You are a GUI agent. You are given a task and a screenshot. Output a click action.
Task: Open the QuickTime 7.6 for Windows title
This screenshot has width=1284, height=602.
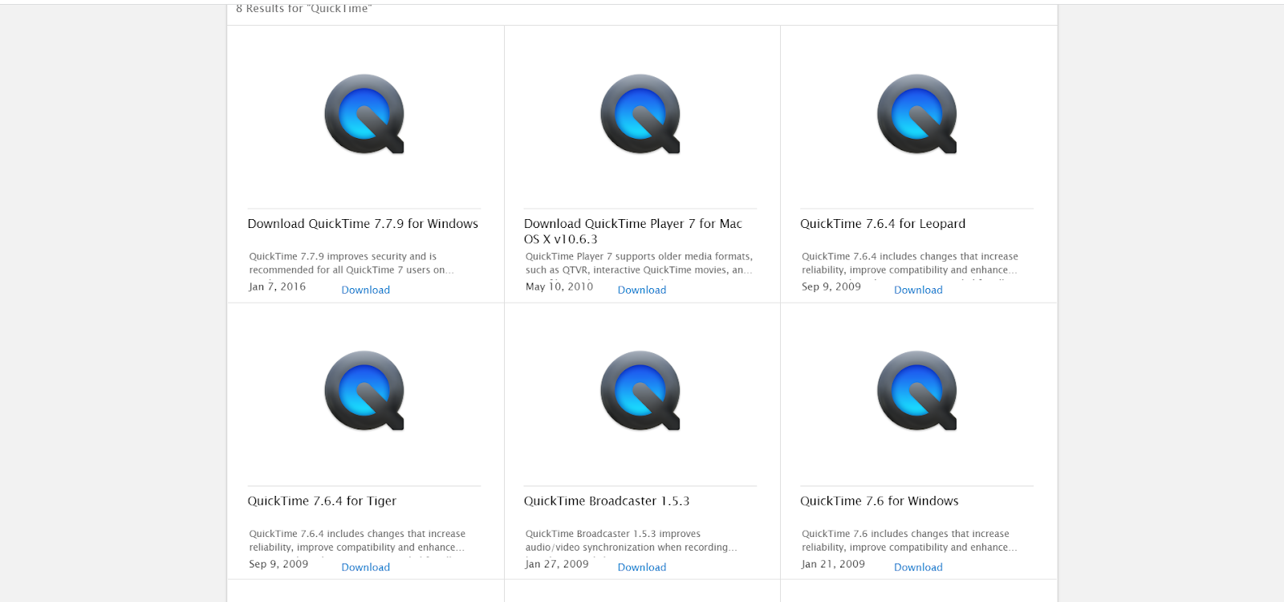880,501
